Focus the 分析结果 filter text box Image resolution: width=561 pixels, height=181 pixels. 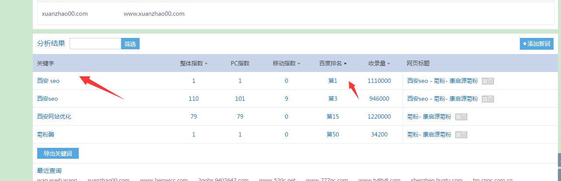pyautogui.click(x=95, y=44)
